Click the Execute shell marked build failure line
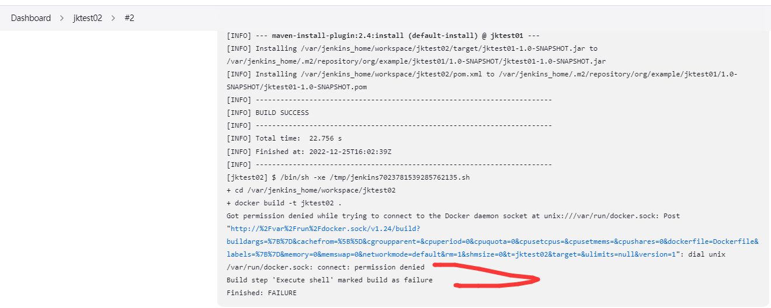The height and width of the screenshot is (308, 771). (x=329, y=279)
